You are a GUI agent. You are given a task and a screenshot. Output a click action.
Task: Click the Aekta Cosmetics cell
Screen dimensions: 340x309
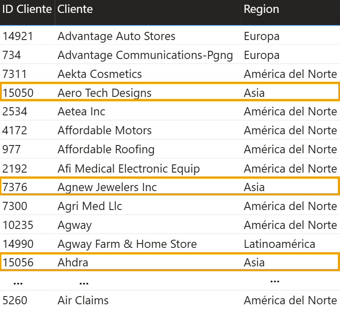tap(100, 74)
